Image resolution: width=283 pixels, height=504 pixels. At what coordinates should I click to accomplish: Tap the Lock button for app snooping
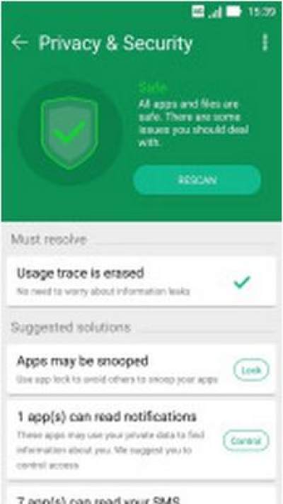click(251, 370)
